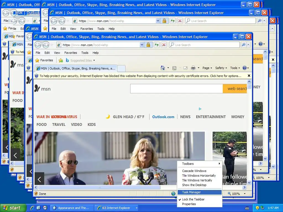
Task: Open Help menu in the front IE window
Action: click(x=95, y=53)
